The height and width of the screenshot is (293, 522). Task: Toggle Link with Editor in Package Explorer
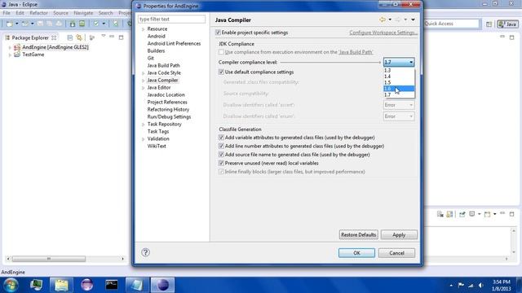[x=79, y=38]
